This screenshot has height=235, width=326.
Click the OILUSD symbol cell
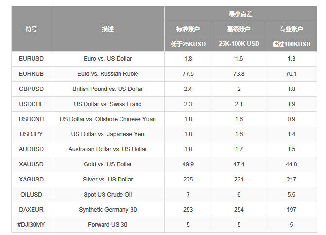click(31, 195)
